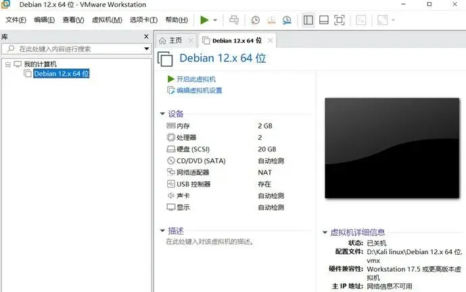This screenshot has height=292, width=466.
Task: Open the 查看(V) menu
Action: click(73, 20)
